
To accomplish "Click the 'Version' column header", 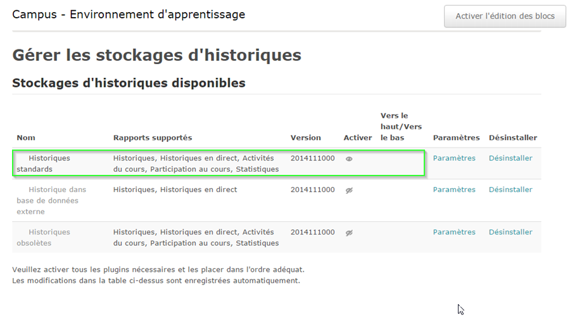I will pyautogui.click(x=305, y=138).
